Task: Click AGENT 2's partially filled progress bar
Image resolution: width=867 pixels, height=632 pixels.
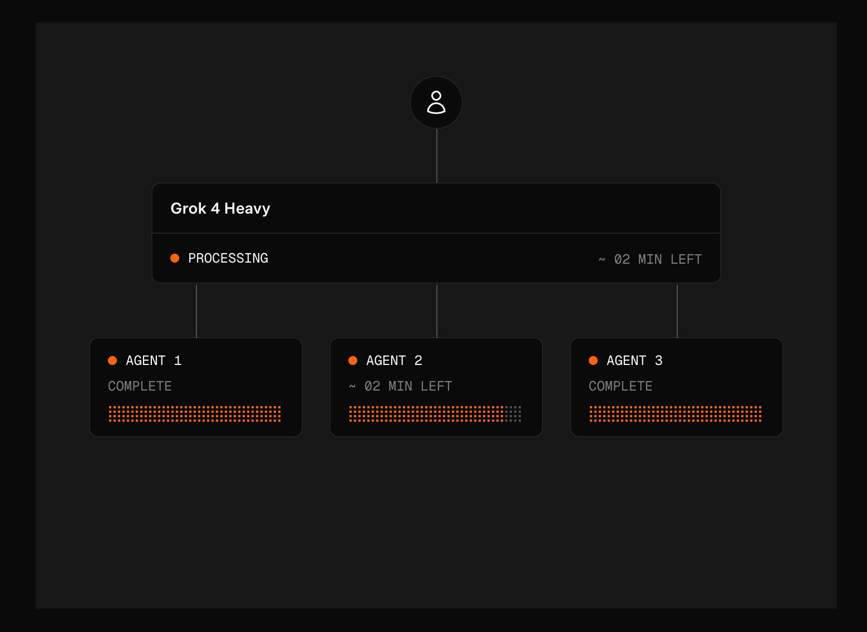Action: coord(436,414)
